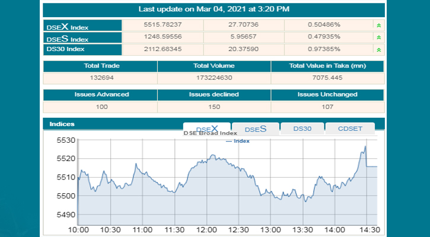Open the DSES chart tab

tap(255, 129)
